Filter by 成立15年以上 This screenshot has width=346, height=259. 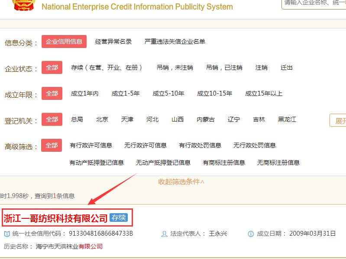pyautogui.click(x=264, y=93)
